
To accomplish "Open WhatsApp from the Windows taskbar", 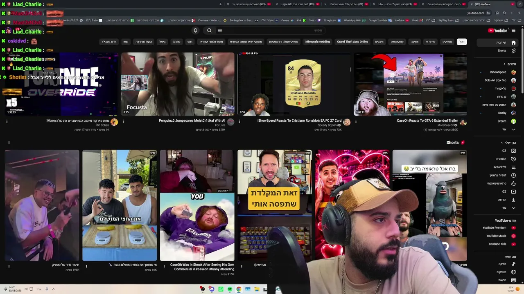I will pyautogui.click(x=221, y=289).
